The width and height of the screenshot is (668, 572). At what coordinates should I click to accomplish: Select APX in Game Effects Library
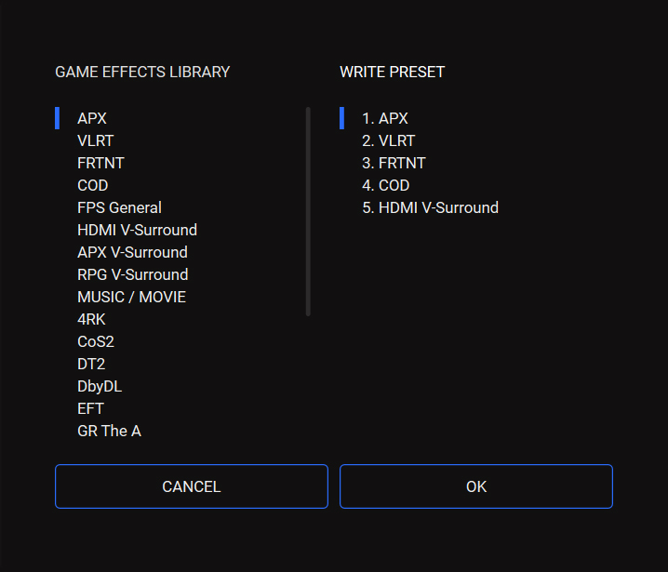(92, 118)
